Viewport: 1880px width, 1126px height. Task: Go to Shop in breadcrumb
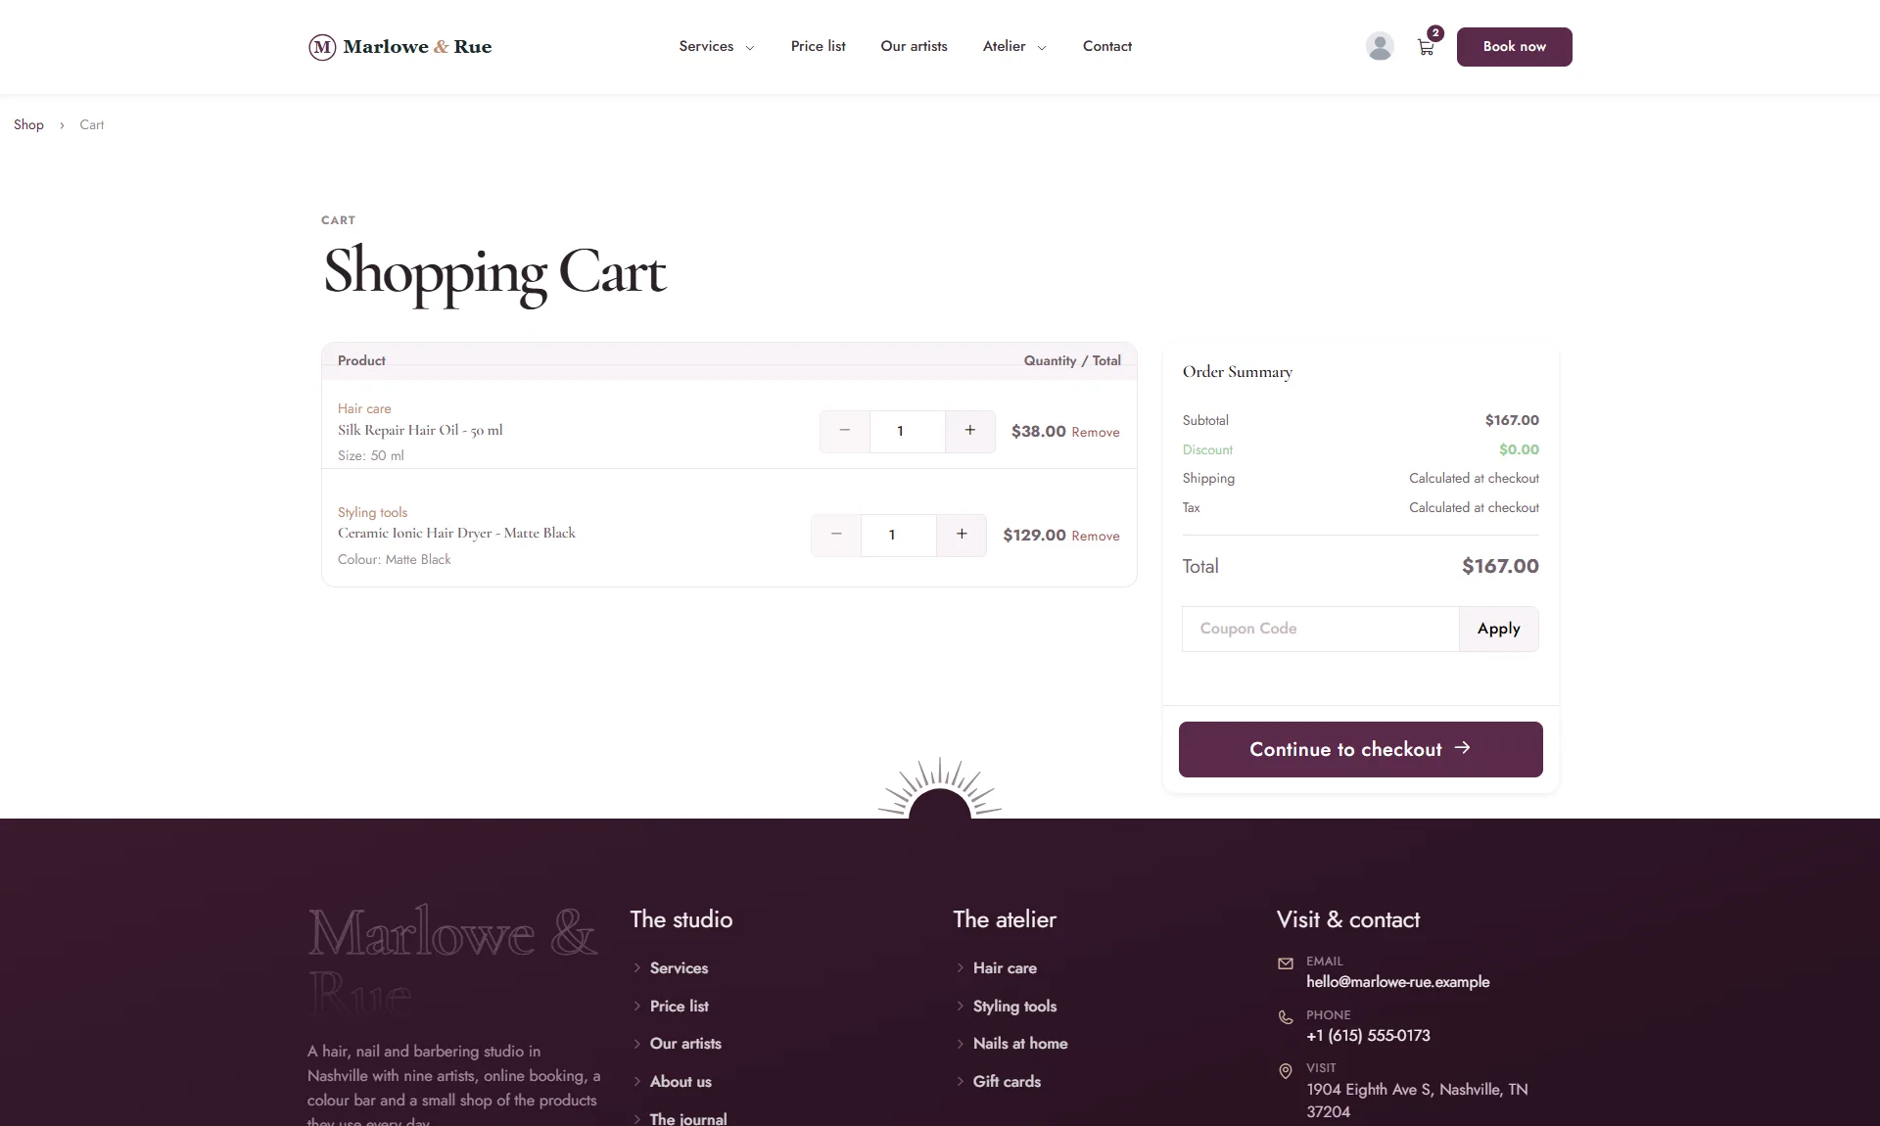pos(28,124)
